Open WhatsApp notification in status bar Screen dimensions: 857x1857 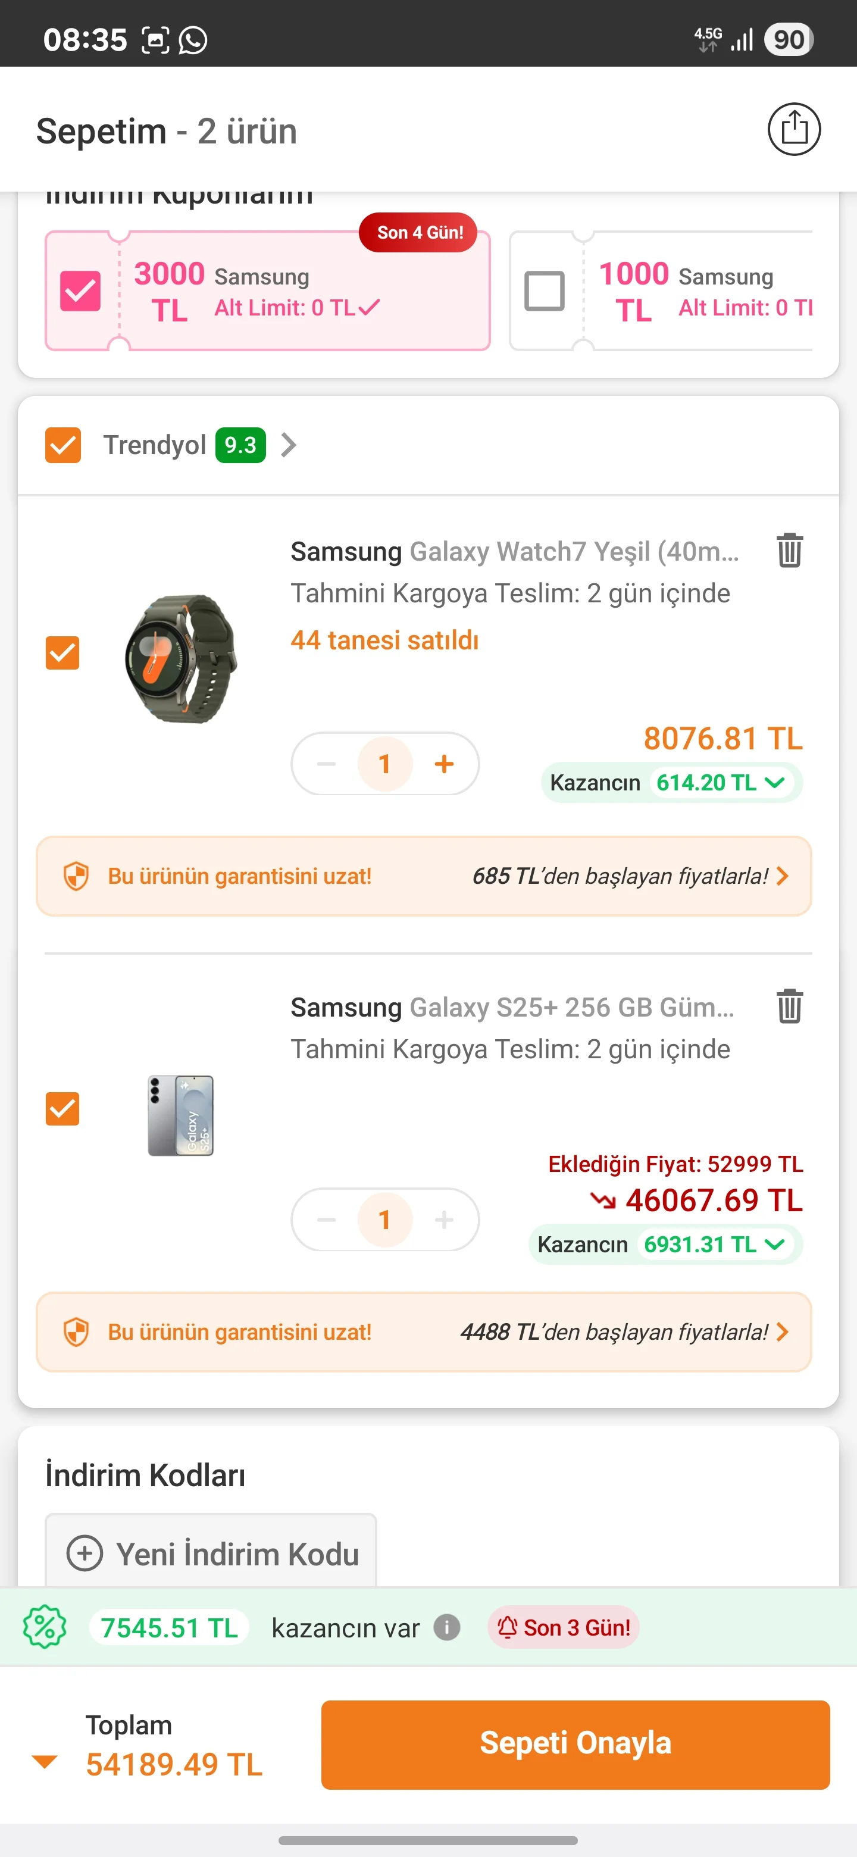pyautogui.click(x=193, y=40)
